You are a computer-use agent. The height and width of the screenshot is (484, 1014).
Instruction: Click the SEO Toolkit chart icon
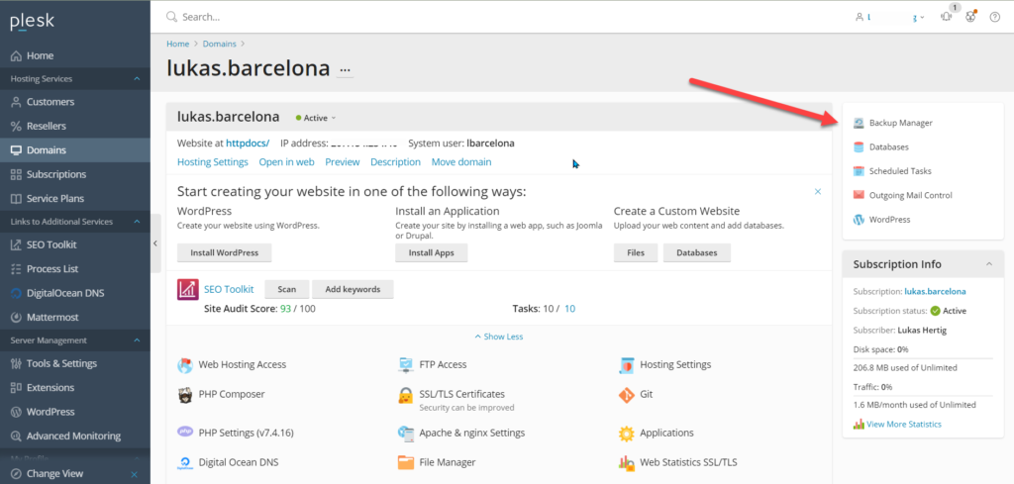pyautogui.click(x=187, y=289)
